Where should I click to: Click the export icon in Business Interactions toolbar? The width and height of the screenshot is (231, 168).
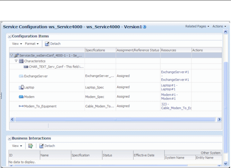tap(30, 146)
